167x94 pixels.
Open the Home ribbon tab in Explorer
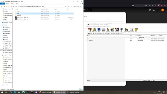[x=7, y=4]
